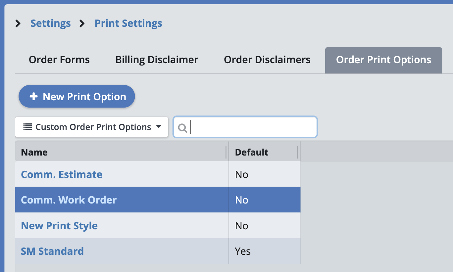
Task: Click the chevron before Settings breadcrumb
Action: (18, 23)
